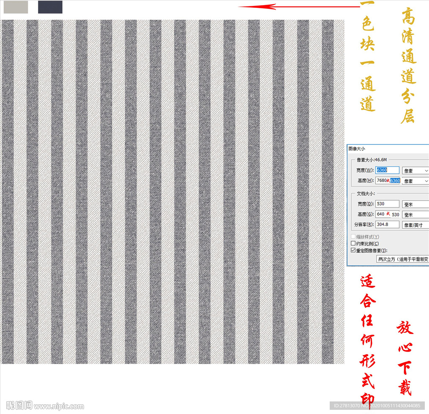Click the red arrow pointing left
Image resolution: width=429 pixels, height=414 pixels.
click(x=299, y=7)
